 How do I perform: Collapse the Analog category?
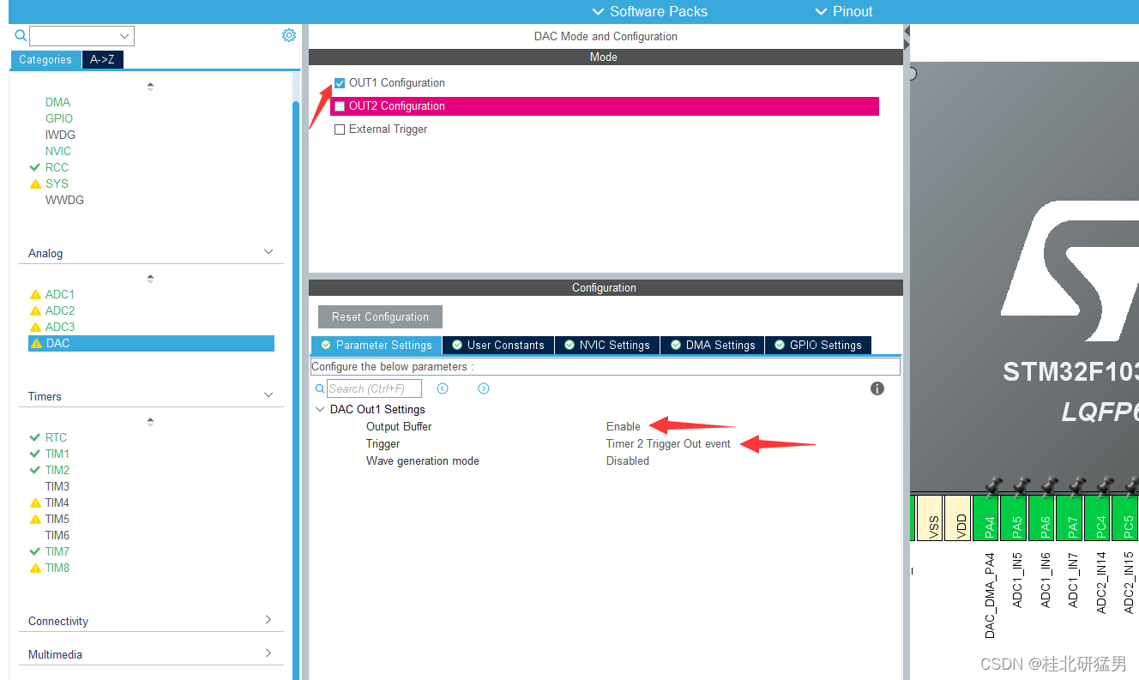coord(268,252)
